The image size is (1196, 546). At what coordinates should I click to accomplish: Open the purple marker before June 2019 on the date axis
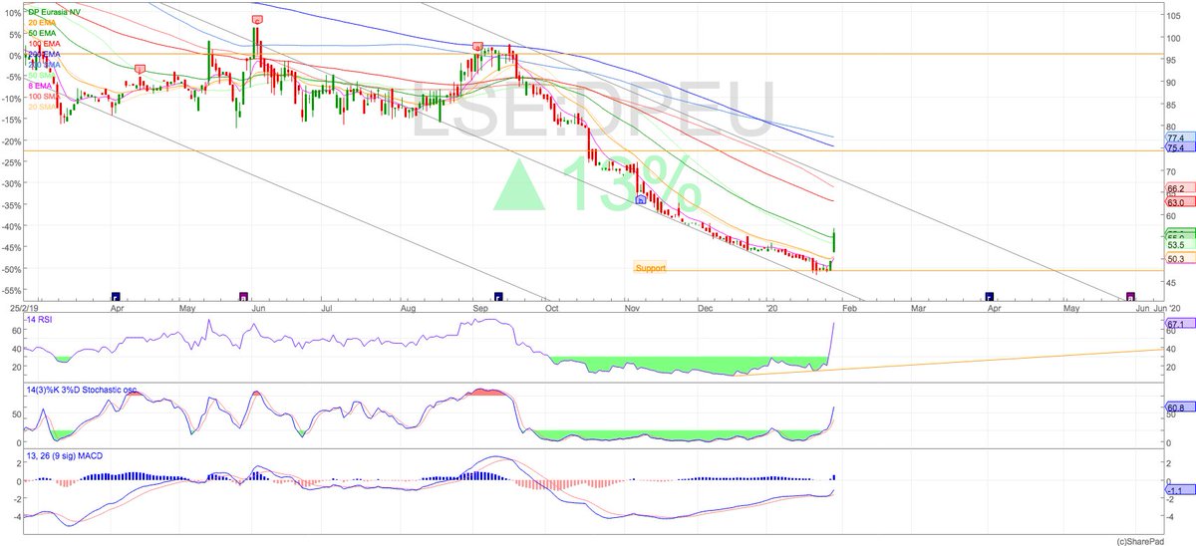pyautogui.click(x=244, y=296)
